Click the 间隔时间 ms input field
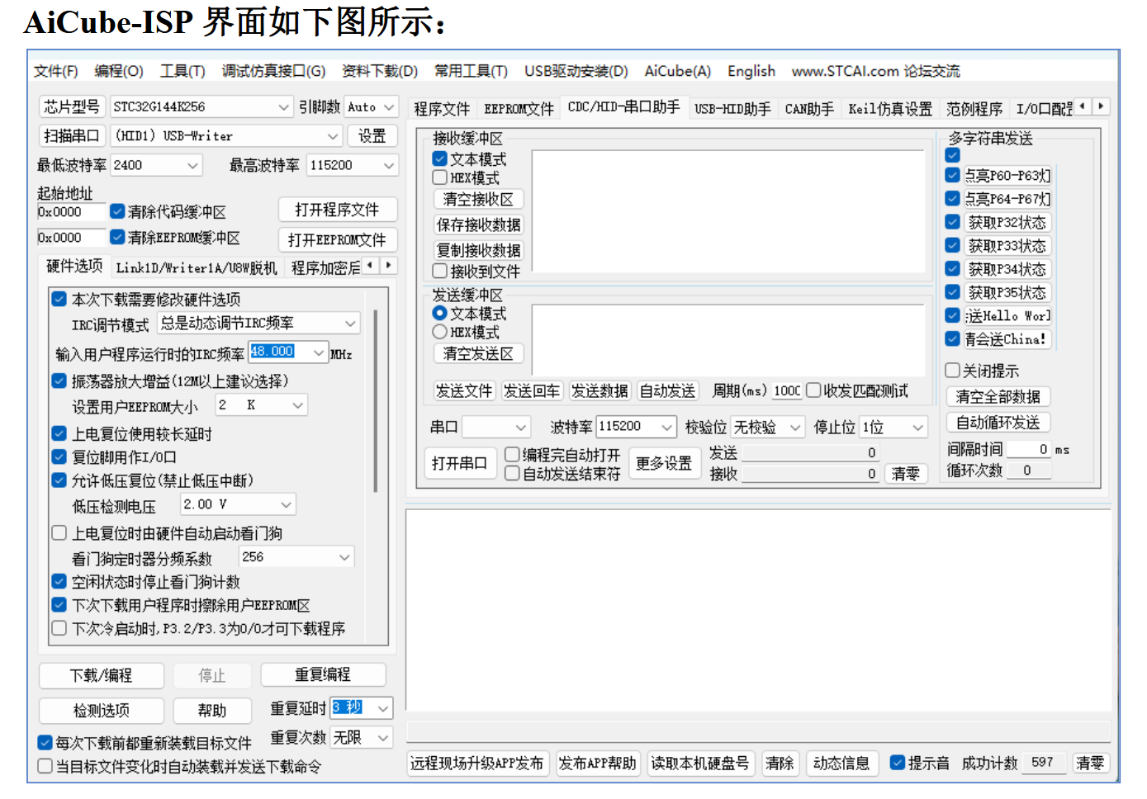This screenshot has width=1147, height=799. [1029, 449]
